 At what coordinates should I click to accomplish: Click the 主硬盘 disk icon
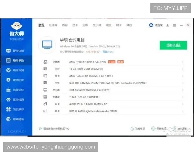click(x=45, y=97)
